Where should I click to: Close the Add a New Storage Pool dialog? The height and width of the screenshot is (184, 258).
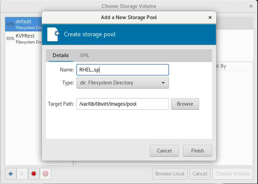[x=210, y=17]
